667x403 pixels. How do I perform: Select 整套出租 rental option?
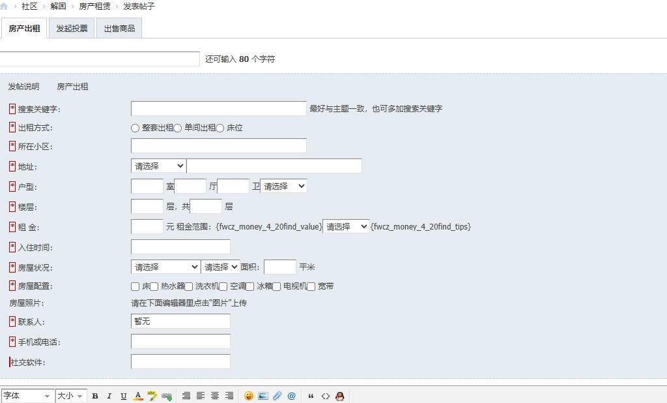[135, 128]
